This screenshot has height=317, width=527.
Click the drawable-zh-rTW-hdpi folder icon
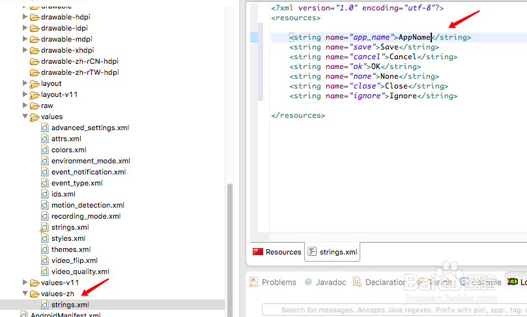click(x=35, y=72)
